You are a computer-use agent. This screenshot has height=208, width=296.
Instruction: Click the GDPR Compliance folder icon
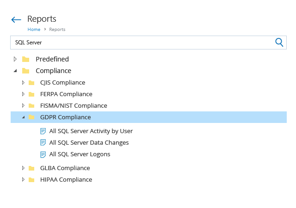click(x=31, y=117)
